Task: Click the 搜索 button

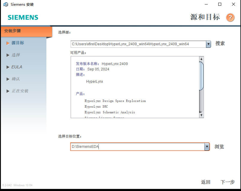Action: [220, 43]
